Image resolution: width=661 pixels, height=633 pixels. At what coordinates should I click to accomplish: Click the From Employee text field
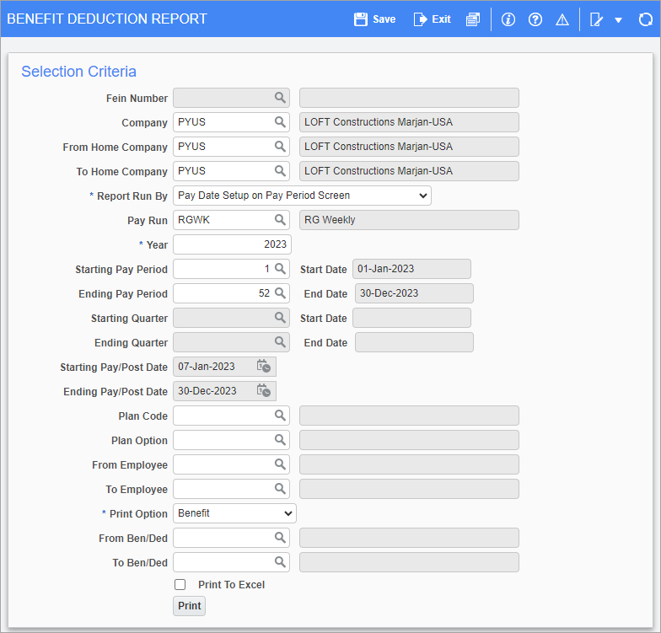[222, 464]
